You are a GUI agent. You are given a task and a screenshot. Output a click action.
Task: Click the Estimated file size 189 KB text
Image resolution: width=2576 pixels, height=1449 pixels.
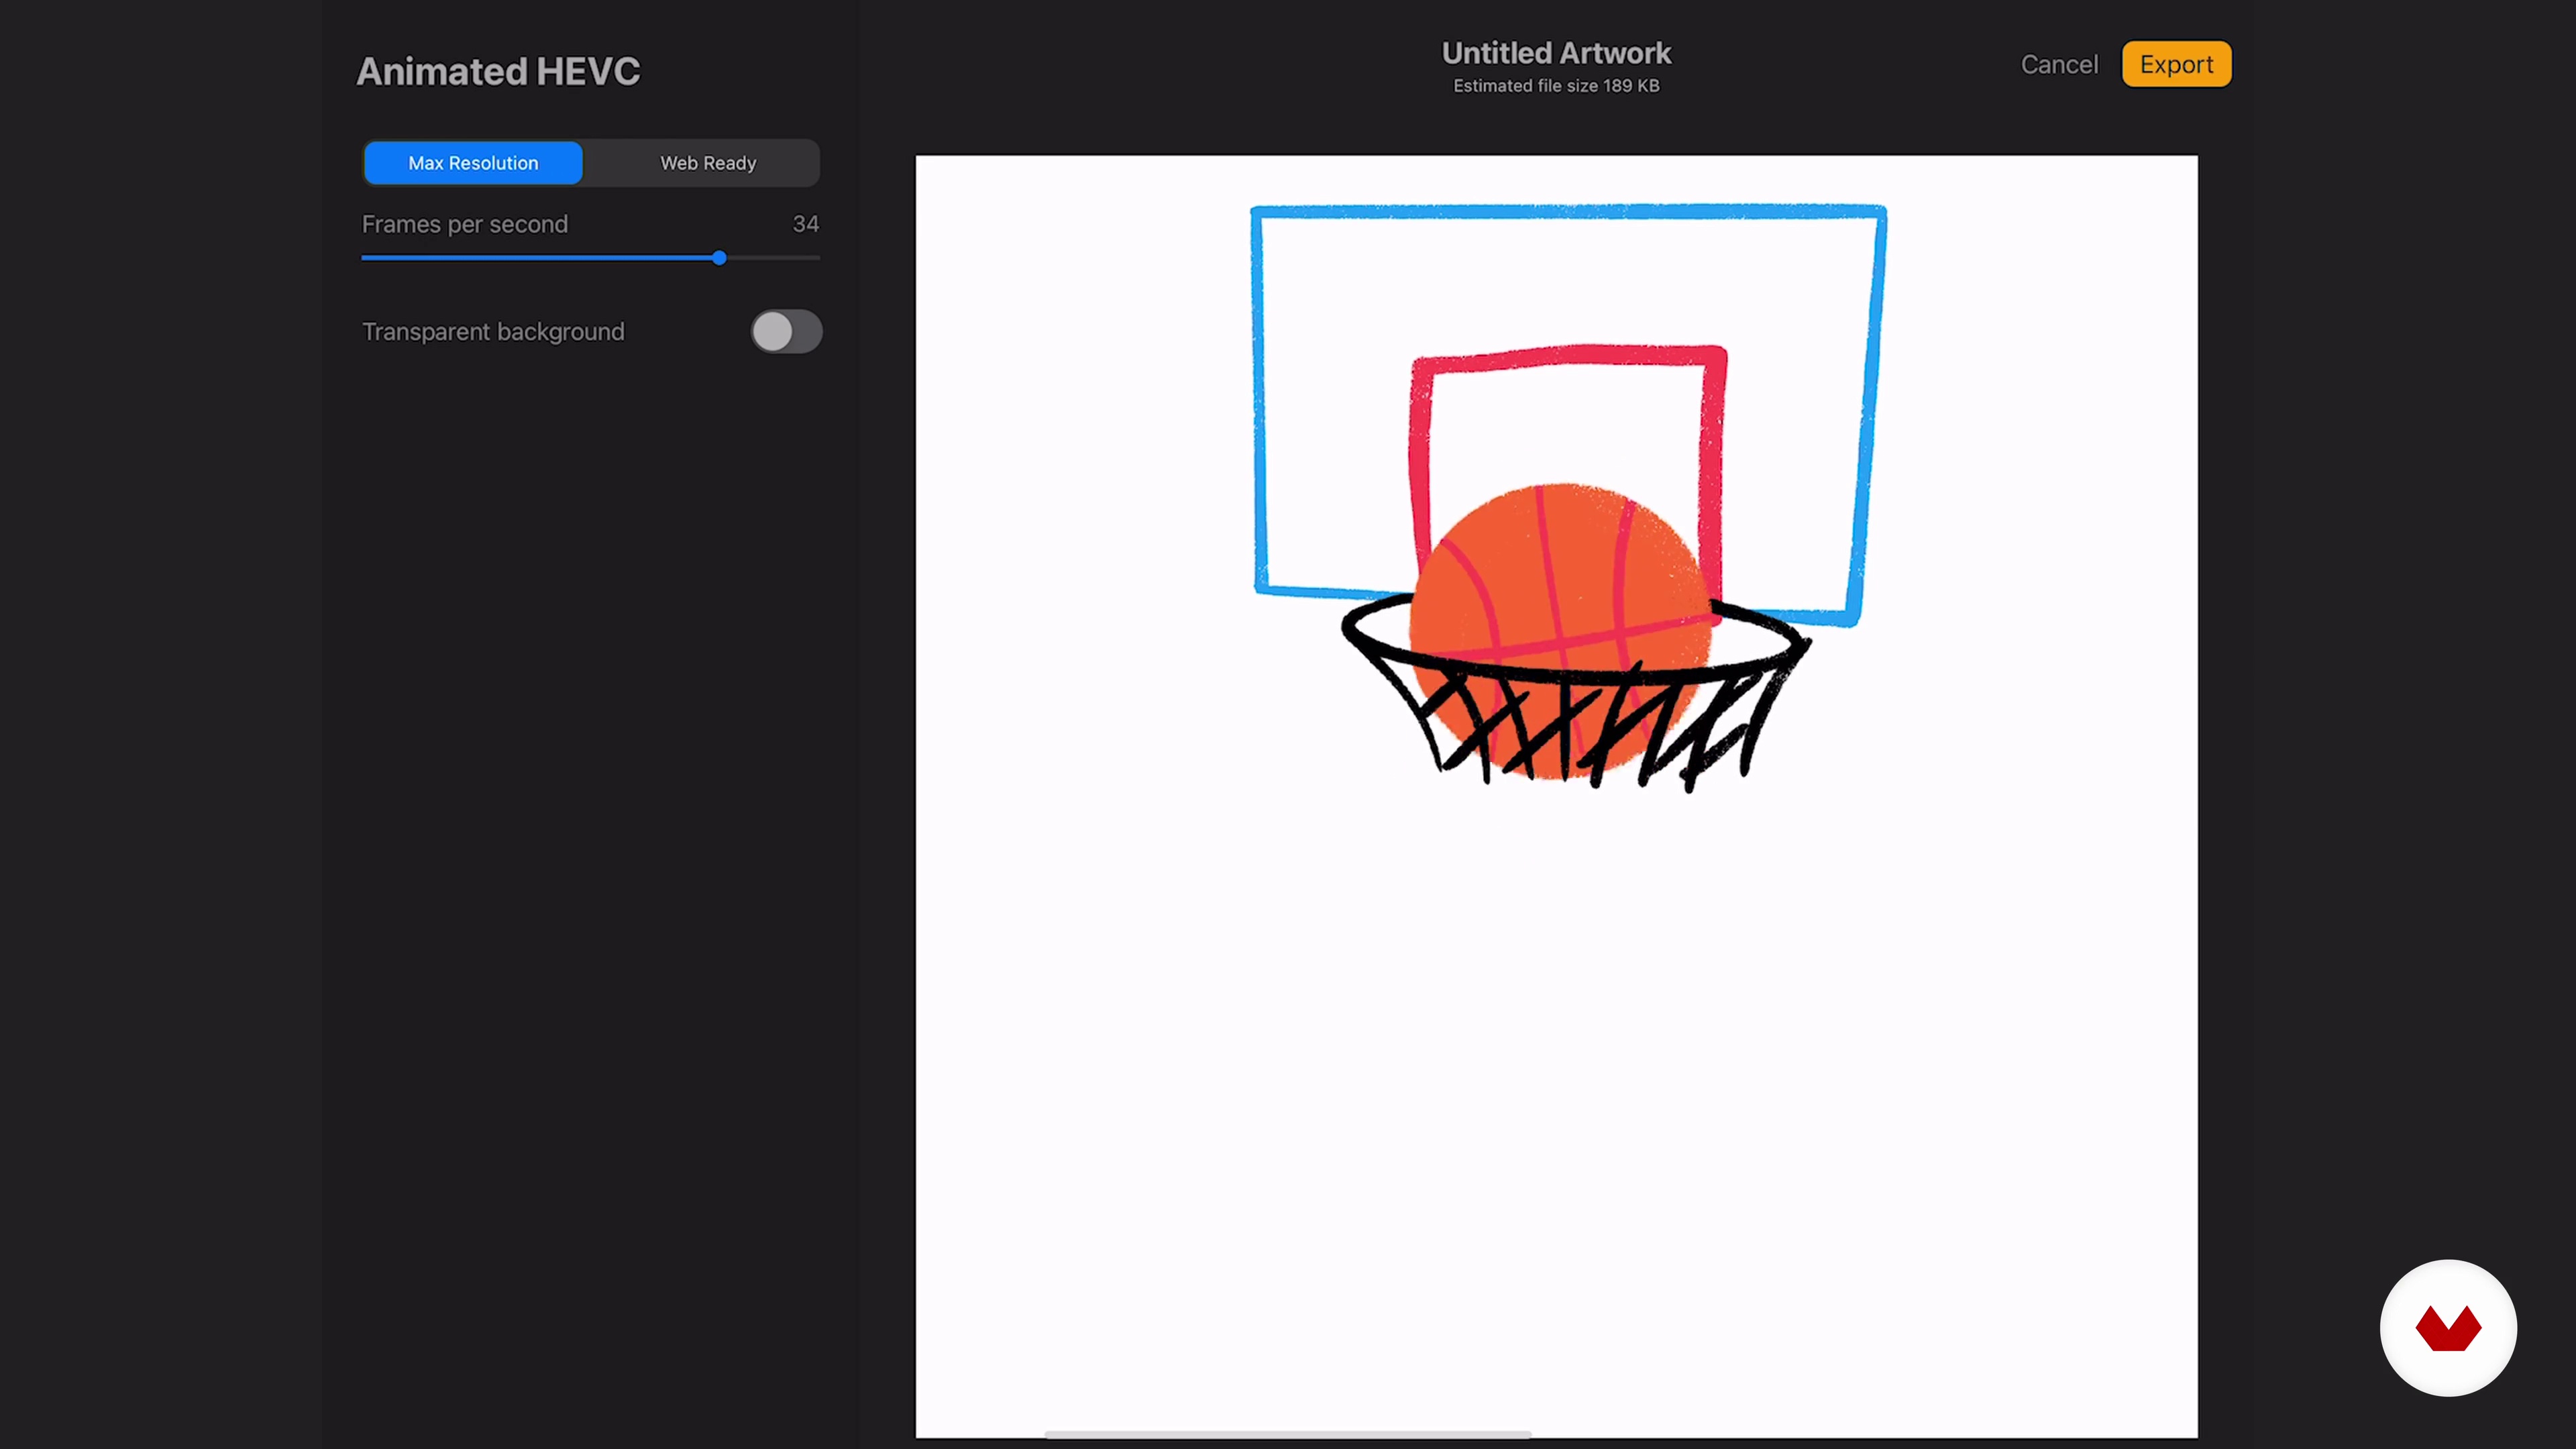pyautogui.click(x=1556, y=86)
